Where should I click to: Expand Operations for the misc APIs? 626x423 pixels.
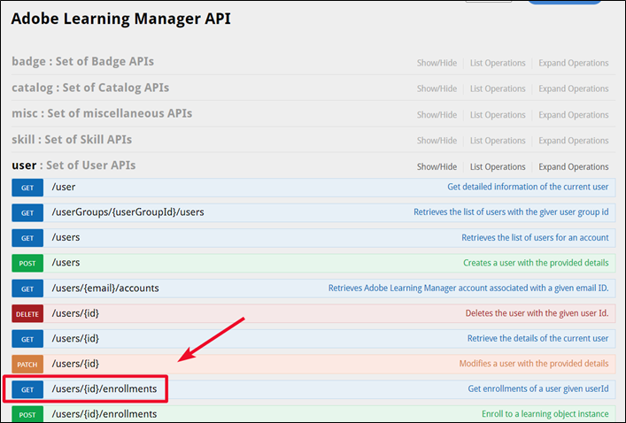(573, 115)
